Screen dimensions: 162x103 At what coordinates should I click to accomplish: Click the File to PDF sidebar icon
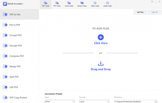[5, 25]
